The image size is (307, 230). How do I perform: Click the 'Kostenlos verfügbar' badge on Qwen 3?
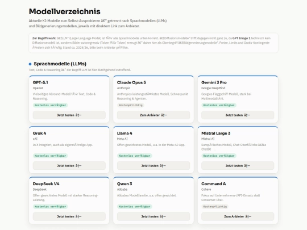[135, 207]
